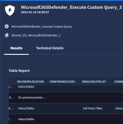Click the integration instance clipboard icon

click(7, 35)
